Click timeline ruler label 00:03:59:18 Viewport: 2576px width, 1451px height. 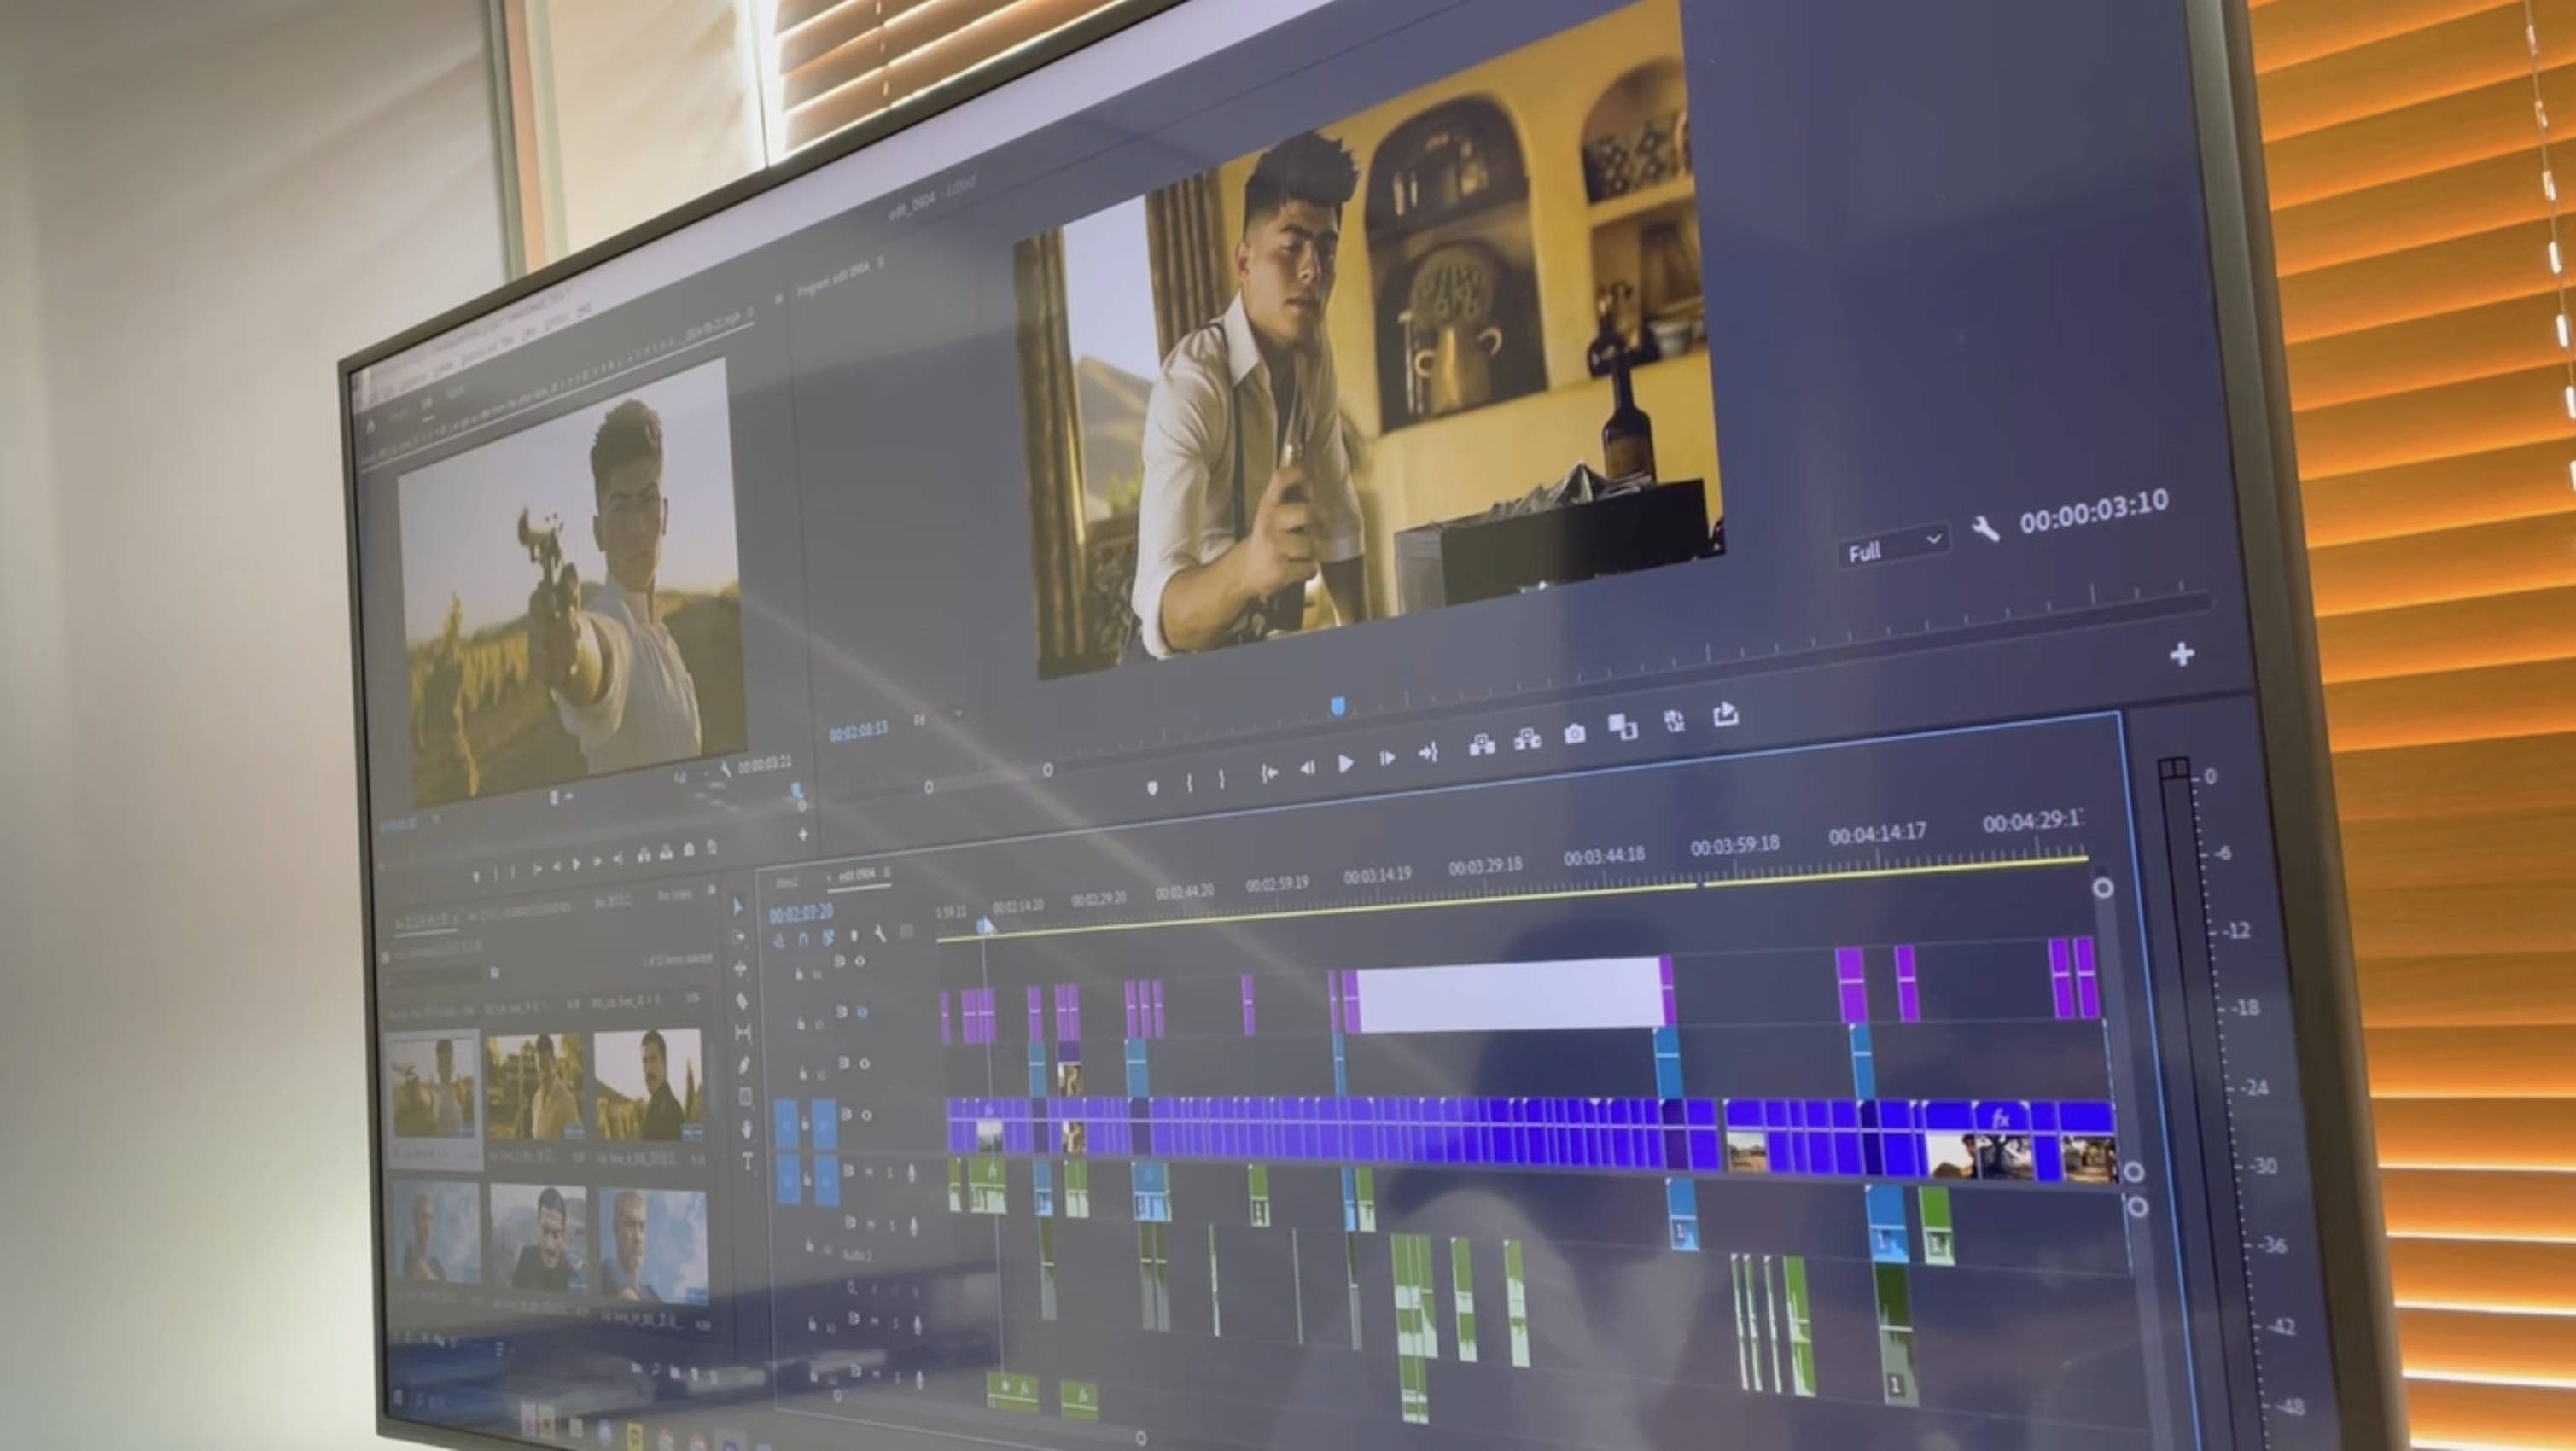[1735, 845]
